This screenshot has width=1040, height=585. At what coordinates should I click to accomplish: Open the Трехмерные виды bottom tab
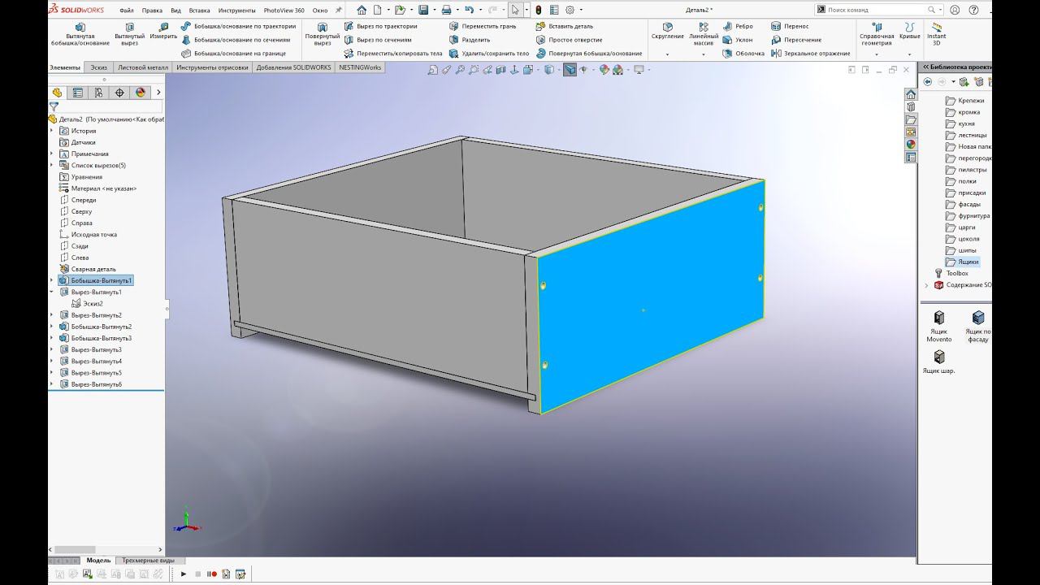(x=149, y=561)
